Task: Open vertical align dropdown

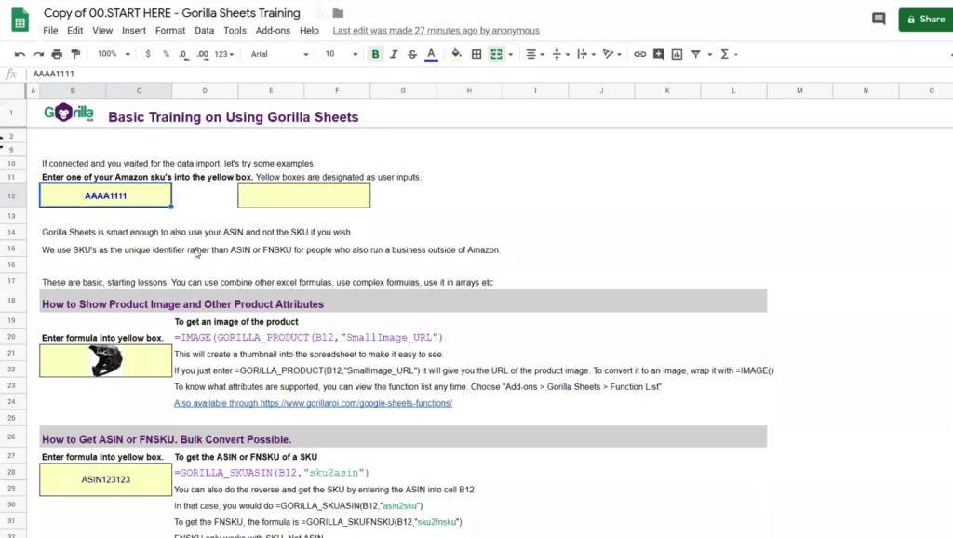Action: (x=560, y=54)
